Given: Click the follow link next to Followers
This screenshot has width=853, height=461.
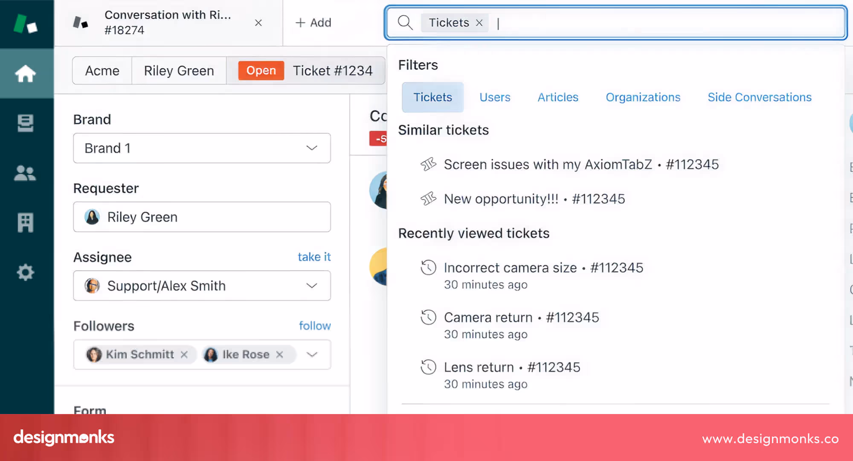Looking at the screenshot, I should [x=314, y=326].
